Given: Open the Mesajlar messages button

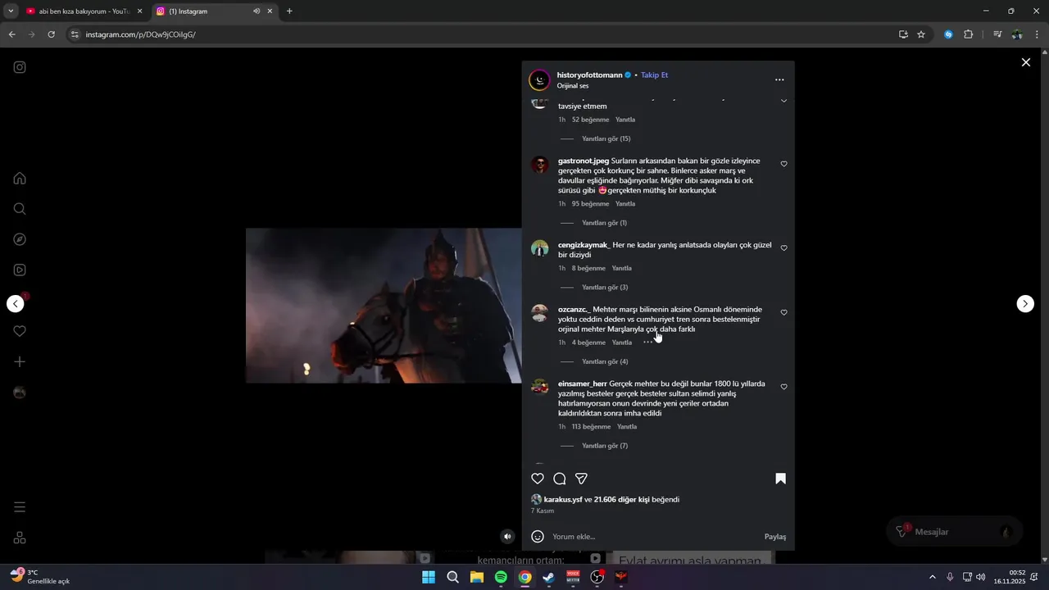Looking at the screenshot, I should click(955, 532).
